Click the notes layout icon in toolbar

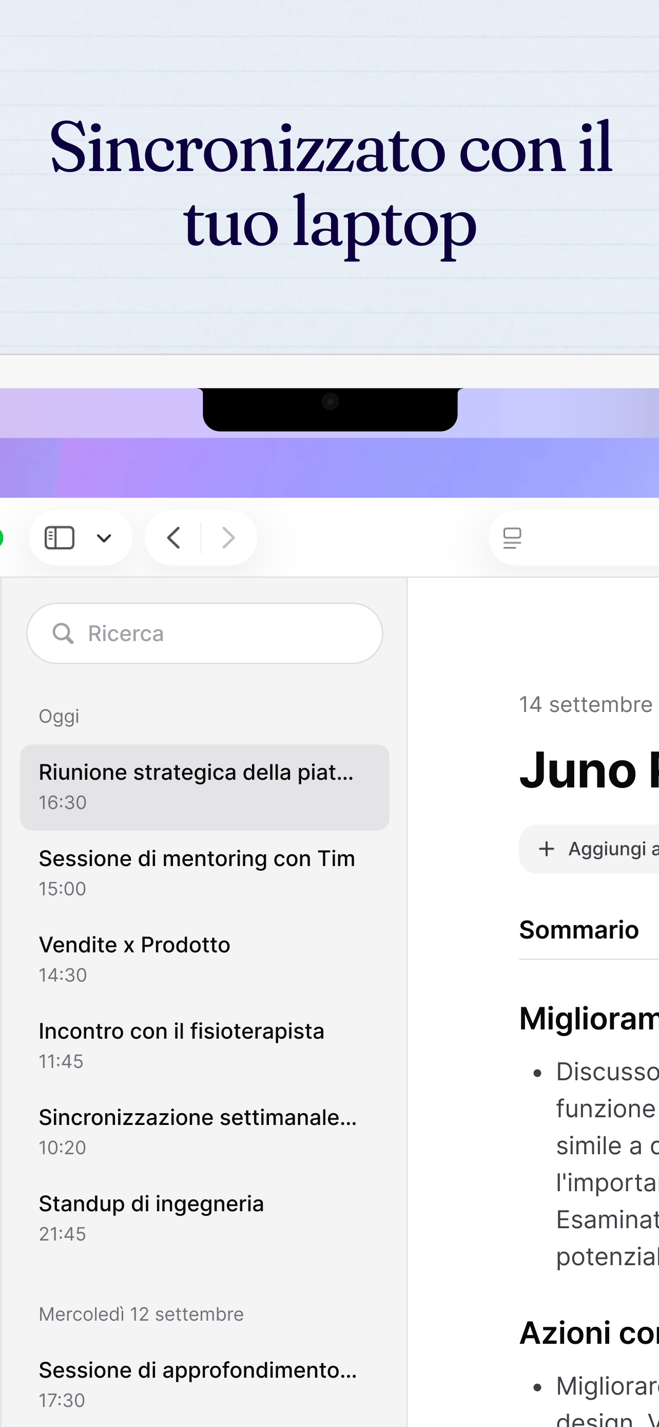[512, 538]
